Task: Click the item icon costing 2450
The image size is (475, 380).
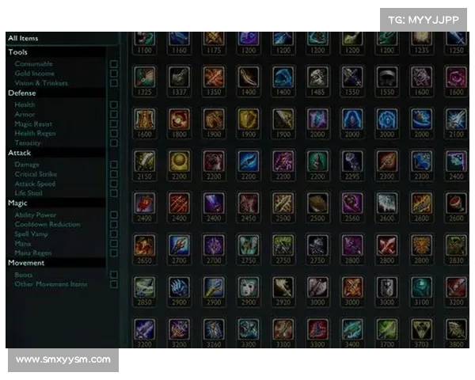Action: 249,203
